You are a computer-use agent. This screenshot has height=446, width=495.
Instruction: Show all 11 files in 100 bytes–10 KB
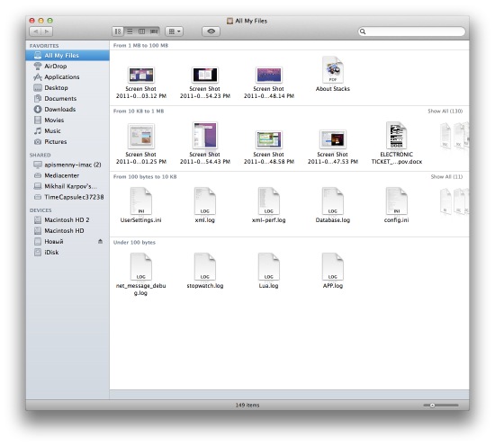[x=446, y=176]
